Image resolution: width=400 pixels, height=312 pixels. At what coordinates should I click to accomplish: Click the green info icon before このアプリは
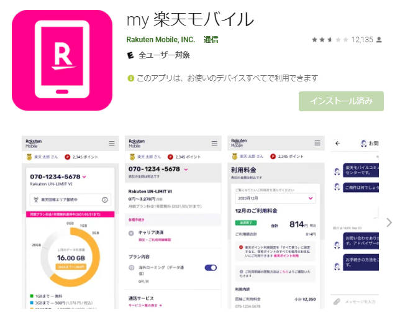pos(130,78)
